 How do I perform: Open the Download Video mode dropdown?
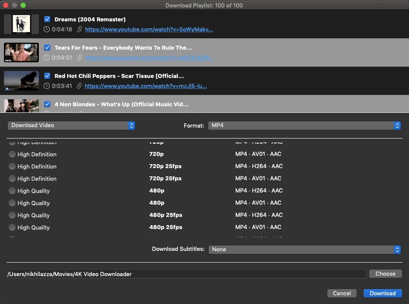click(x=71, y=125)
